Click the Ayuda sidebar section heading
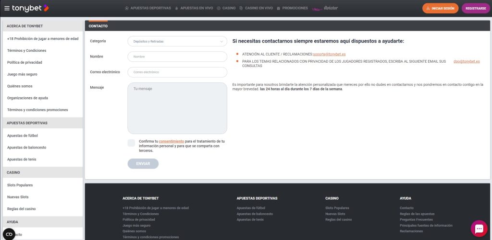The height and width of the screenshot is (240, 492). click(x=43, y=222)
